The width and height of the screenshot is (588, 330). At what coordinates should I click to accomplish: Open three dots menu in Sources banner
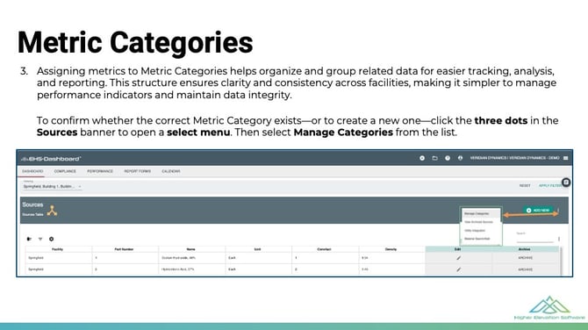click(x=558, y=211)
